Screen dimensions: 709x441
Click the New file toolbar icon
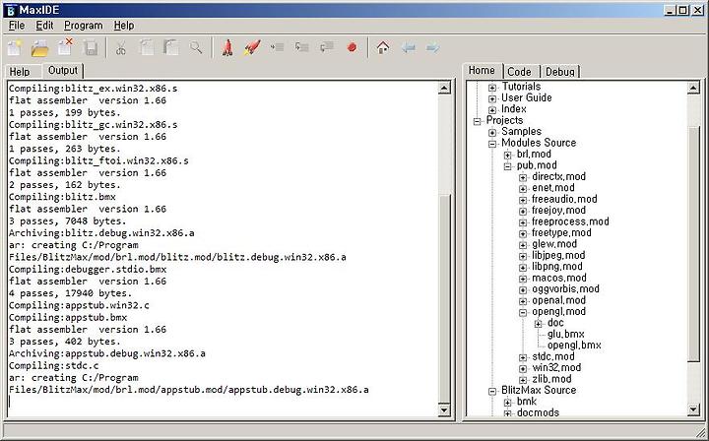pos(15,47)
